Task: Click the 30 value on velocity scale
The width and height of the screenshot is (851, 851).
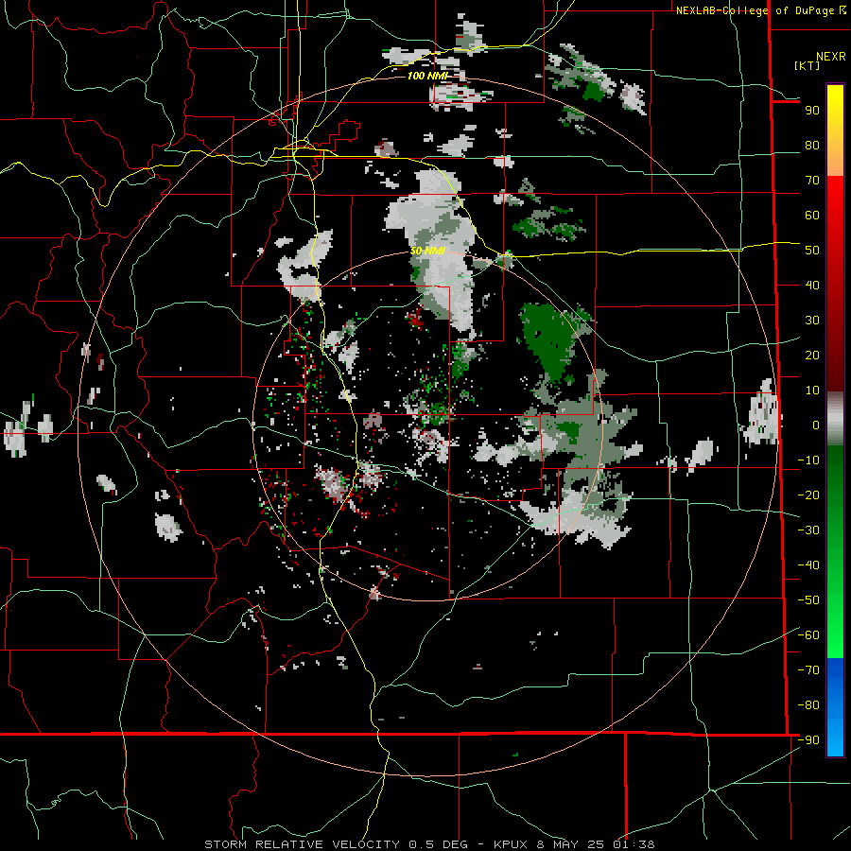Action: coord(812,321)
